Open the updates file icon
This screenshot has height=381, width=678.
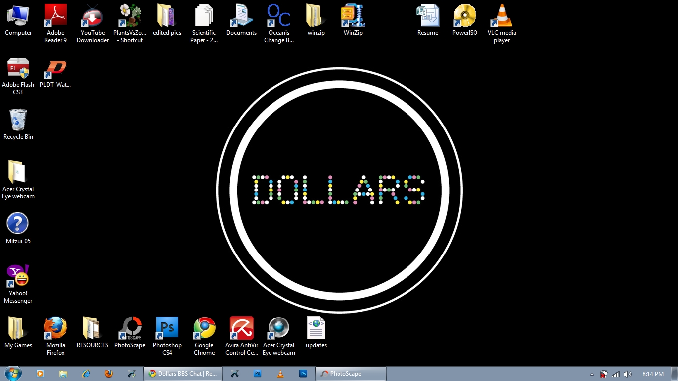pos(316,333)
